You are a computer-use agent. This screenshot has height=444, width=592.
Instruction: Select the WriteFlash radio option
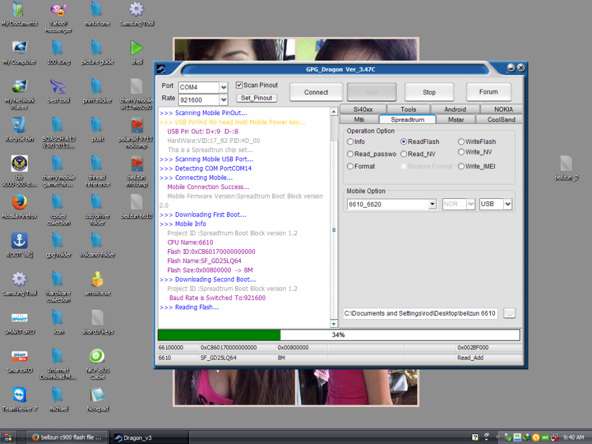click(461, 142)
